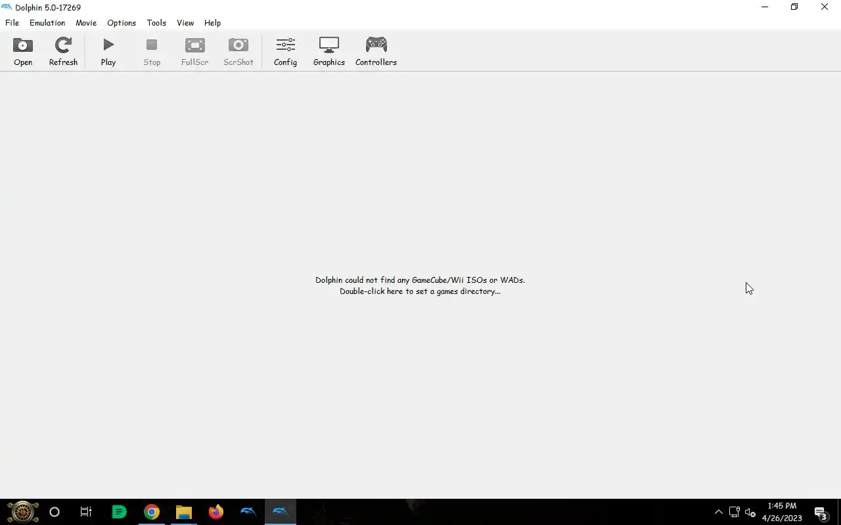Open the notification center icon

pyautogui.click(x=820, y=512)
